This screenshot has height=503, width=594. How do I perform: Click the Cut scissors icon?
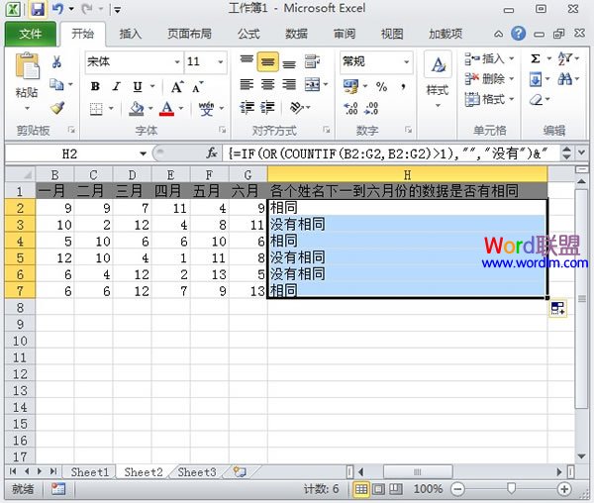click(57, 61)
